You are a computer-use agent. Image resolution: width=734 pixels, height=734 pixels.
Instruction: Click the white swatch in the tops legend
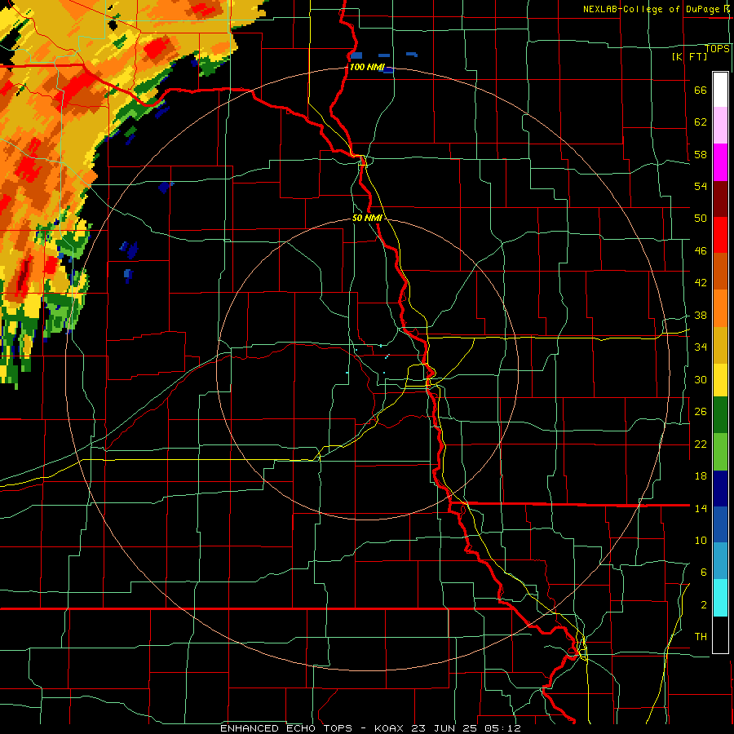tap(720, 90)
